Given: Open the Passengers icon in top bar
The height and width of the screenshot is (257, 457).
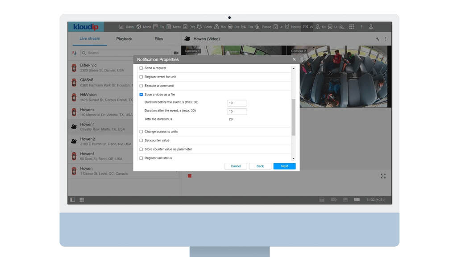Looking at the screenshot, I should tap(258, 27).
